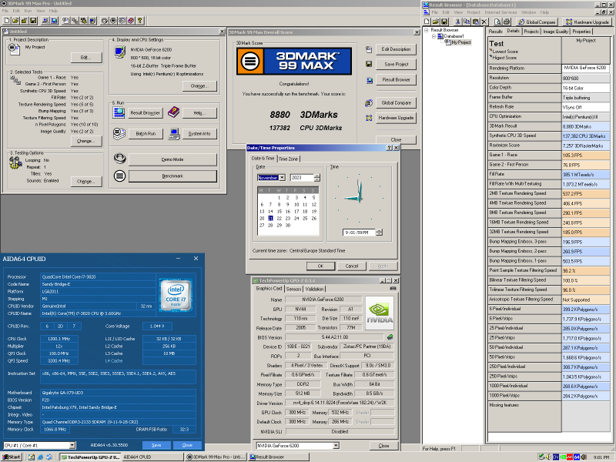
Task: Click New project icon in 3DMark toolbar
Action: (7, 21)
